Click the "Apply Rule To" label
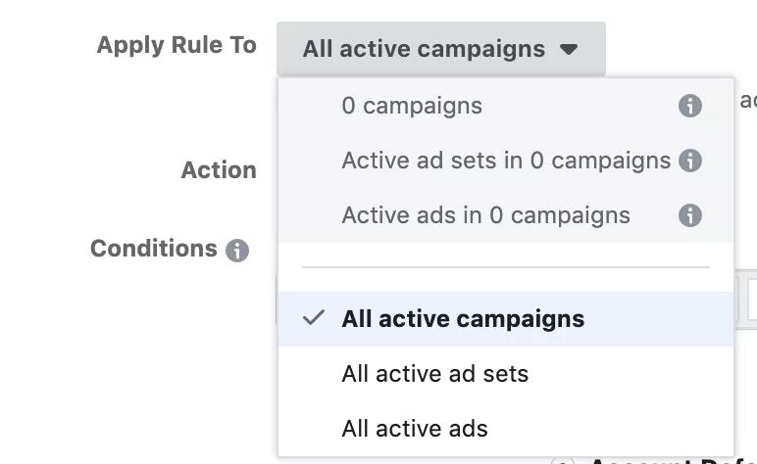 click(177, 45)
